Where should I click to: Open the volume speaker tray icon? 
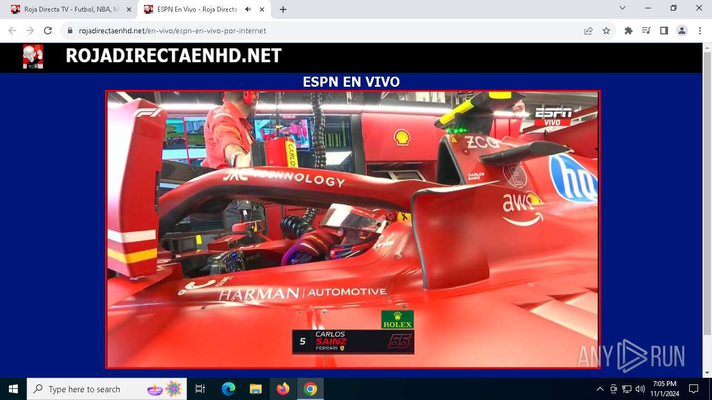click(x=640, y=389)
